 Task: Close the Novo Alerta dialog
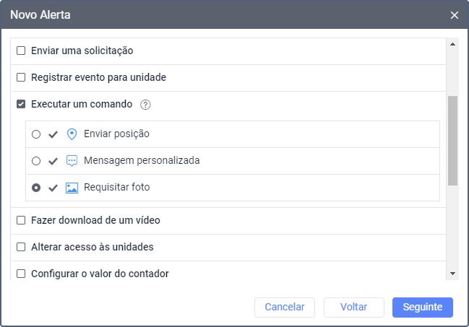pos(455,14)
